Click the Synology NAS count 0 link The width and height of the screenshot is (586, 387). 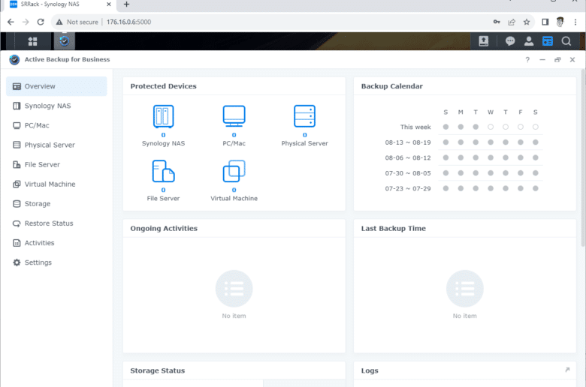pos(163,135)
